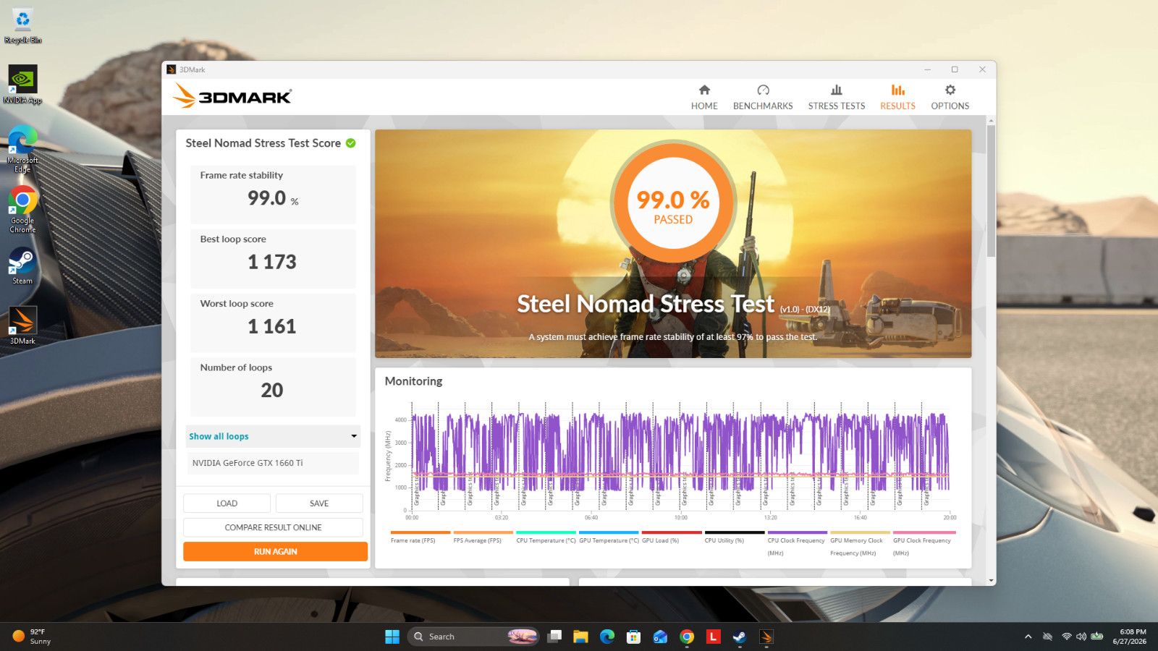The width and height of the screenshot is (1158, 651).
Task: Click Worst loop score 1 161 value
Action: click(272, 326)
